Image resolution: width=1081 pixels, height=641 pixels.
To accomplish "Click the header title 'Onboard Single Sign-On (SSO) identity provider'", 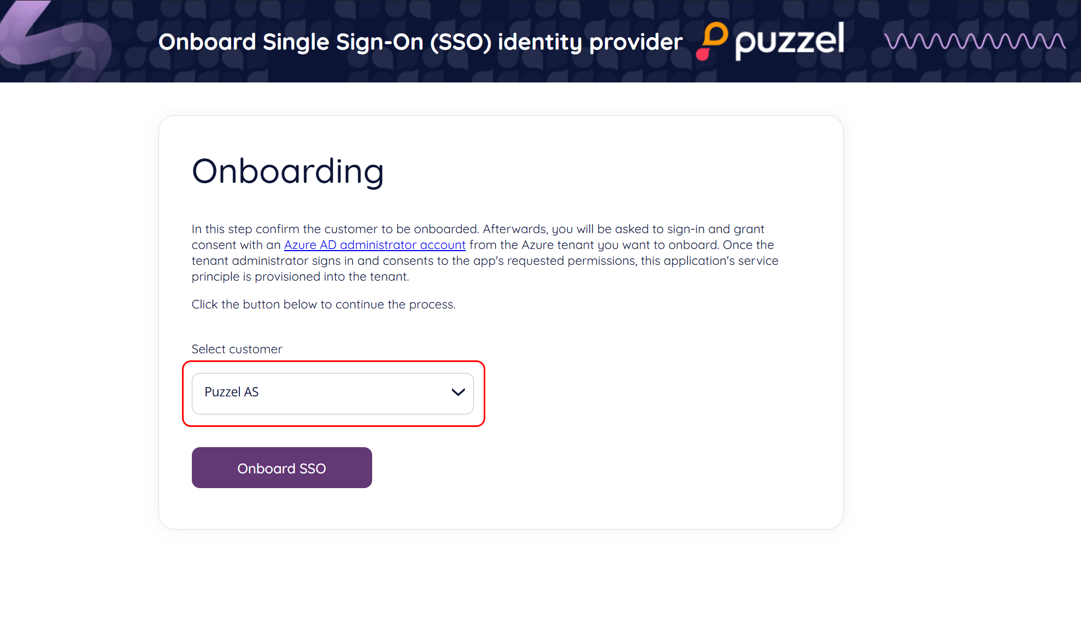I will pyautogui.click(x=420, y=42).
